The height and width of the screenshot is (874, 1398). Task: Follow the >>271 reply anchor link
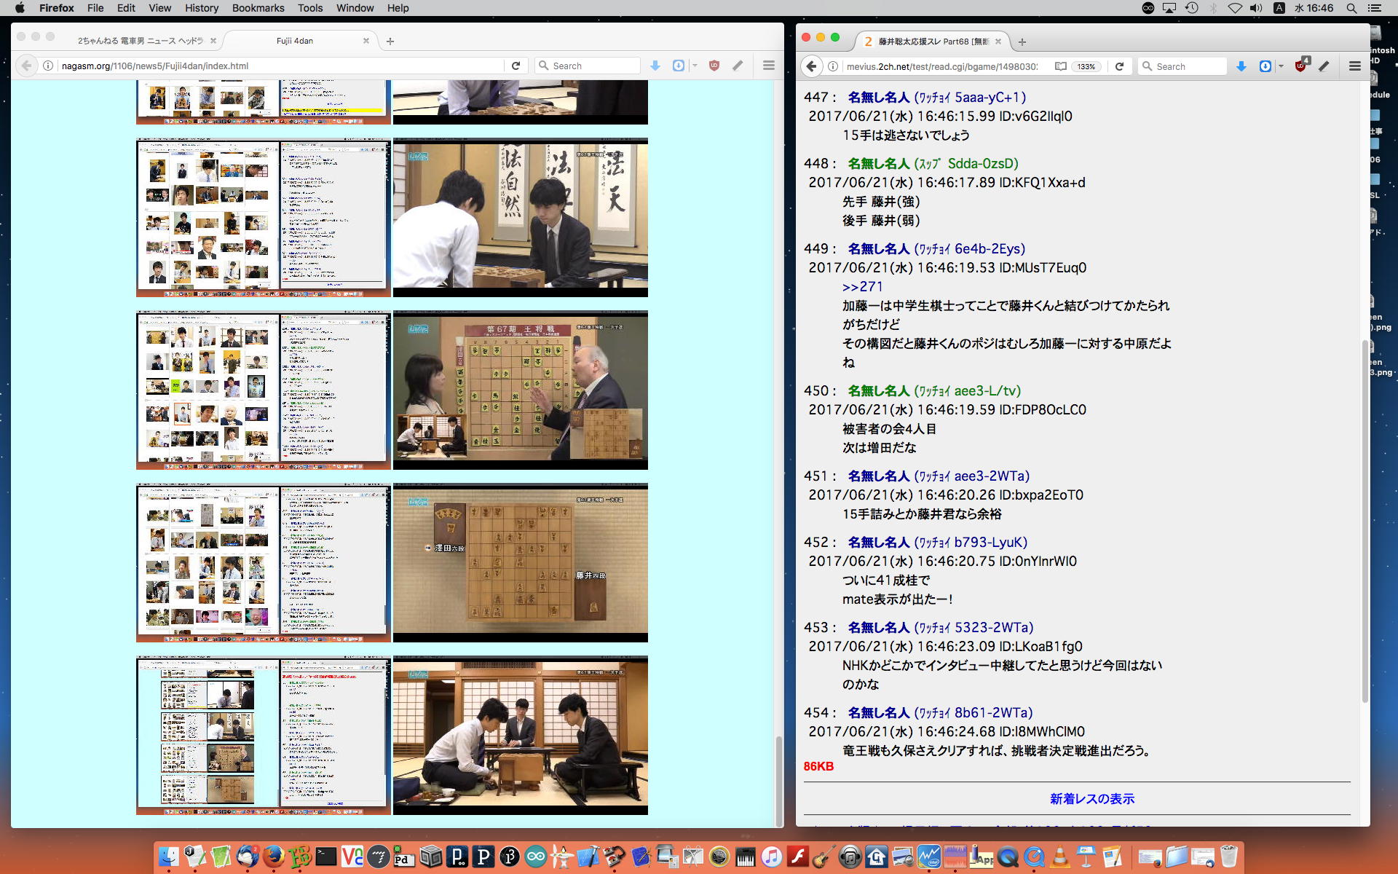click(x=862, y=287)
